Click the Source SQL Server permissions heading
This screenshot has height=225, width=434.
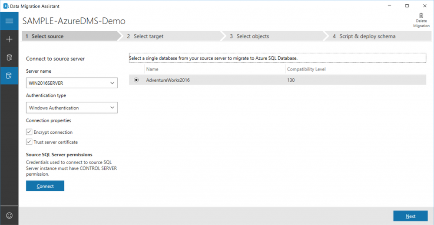59,155
